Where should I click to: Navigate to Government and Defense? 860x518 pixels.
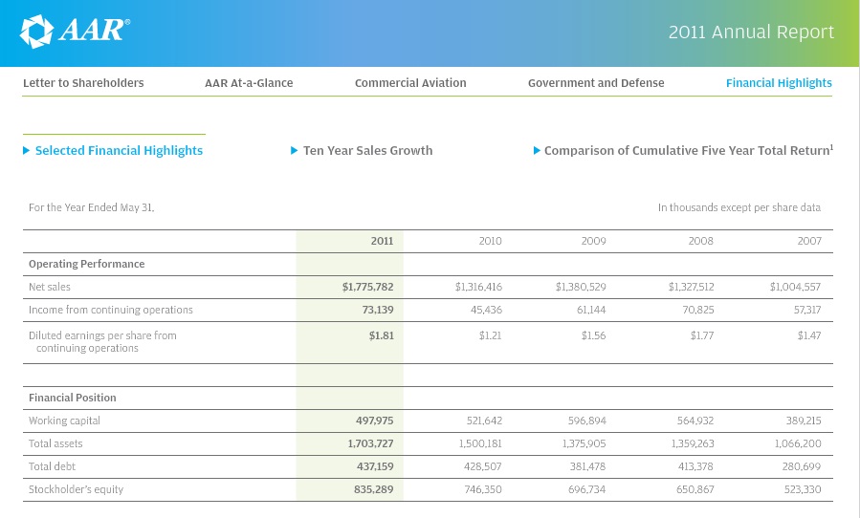(x=596, y=83)
